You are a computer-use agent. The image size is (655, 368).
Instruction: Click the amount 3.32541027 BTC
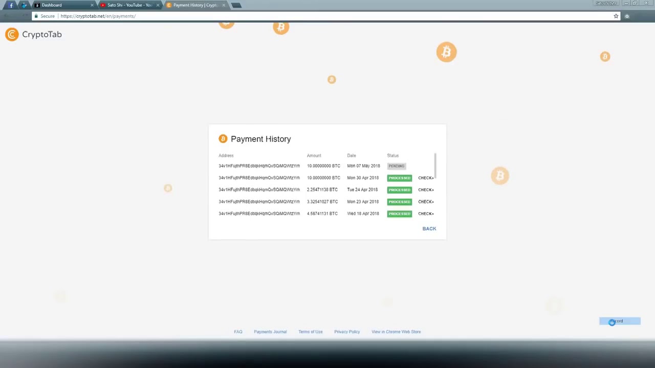(322, 201)
